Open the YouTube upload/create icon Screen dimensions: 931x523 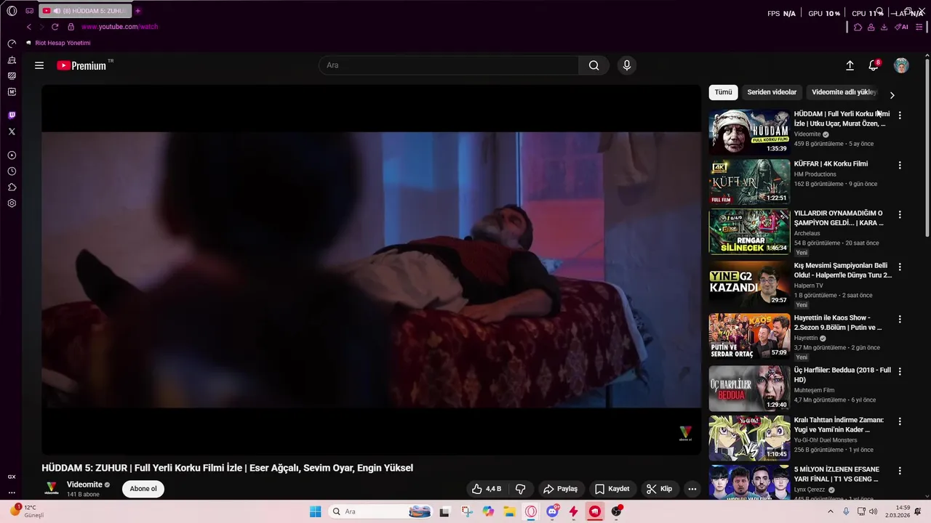pyautogui.click(x=850, y=65)
